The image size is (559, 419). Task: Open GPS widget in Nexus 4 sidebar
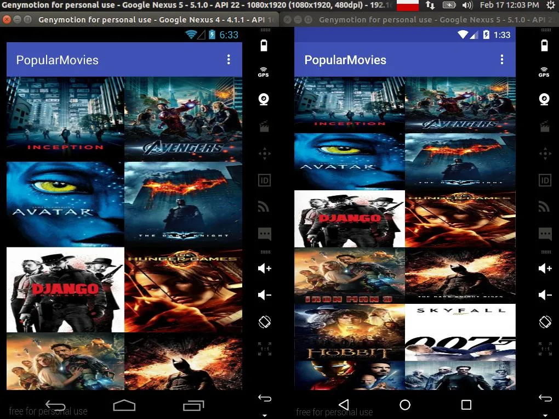[264, 72]
